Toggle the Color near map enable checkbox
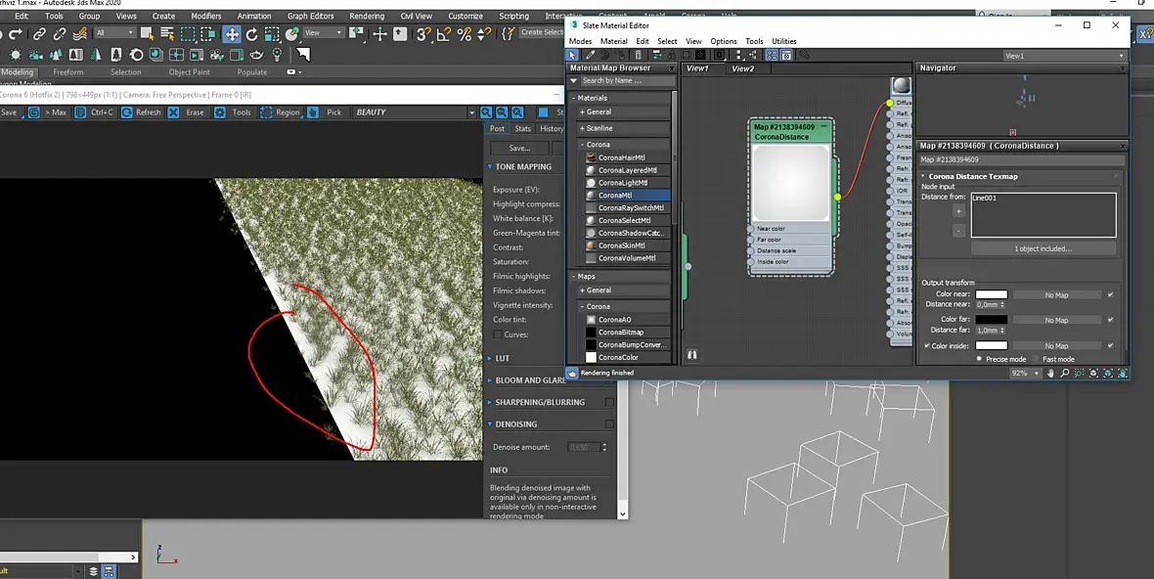 1111,295
